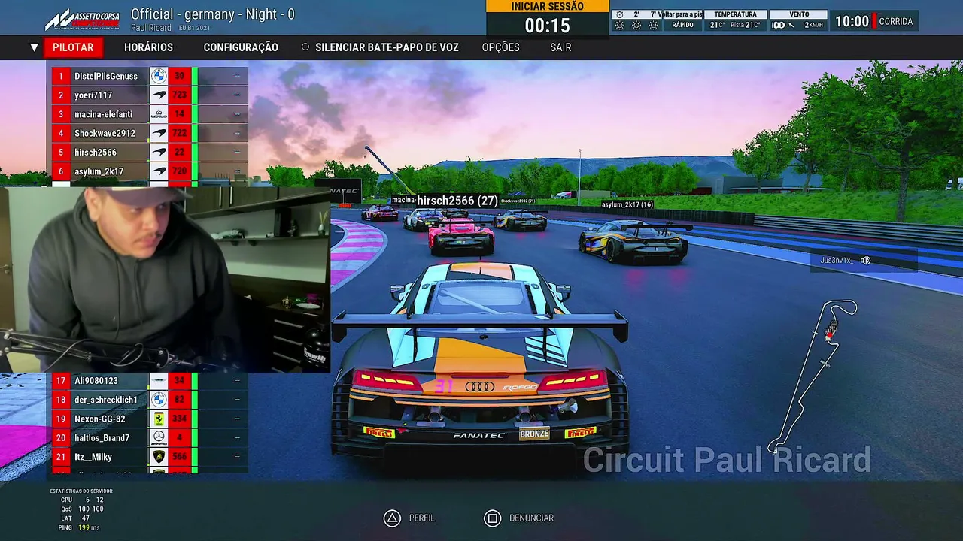Click the DENUNCIAR button label

point(531,518)
